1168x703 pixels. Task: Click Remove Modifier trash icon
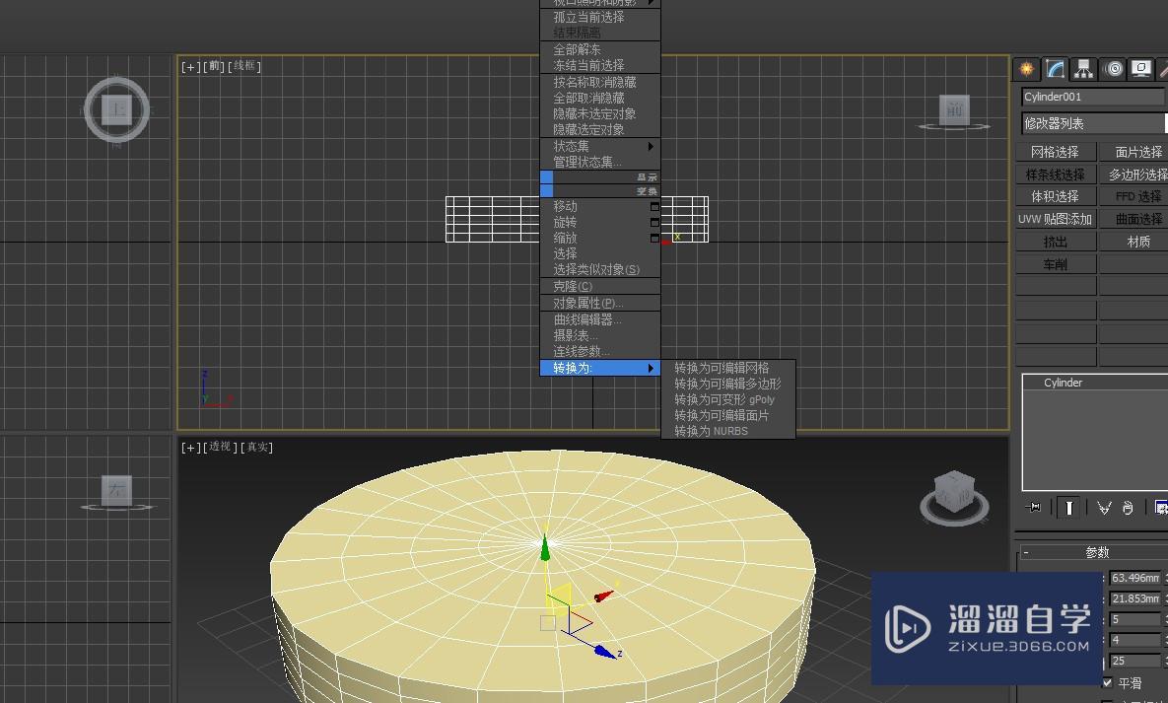(x=1128, y=508)
